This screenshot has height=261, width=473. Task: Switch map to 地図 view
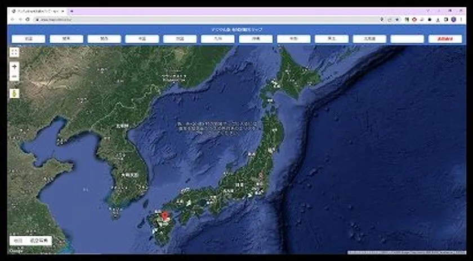tap(19, 241)
